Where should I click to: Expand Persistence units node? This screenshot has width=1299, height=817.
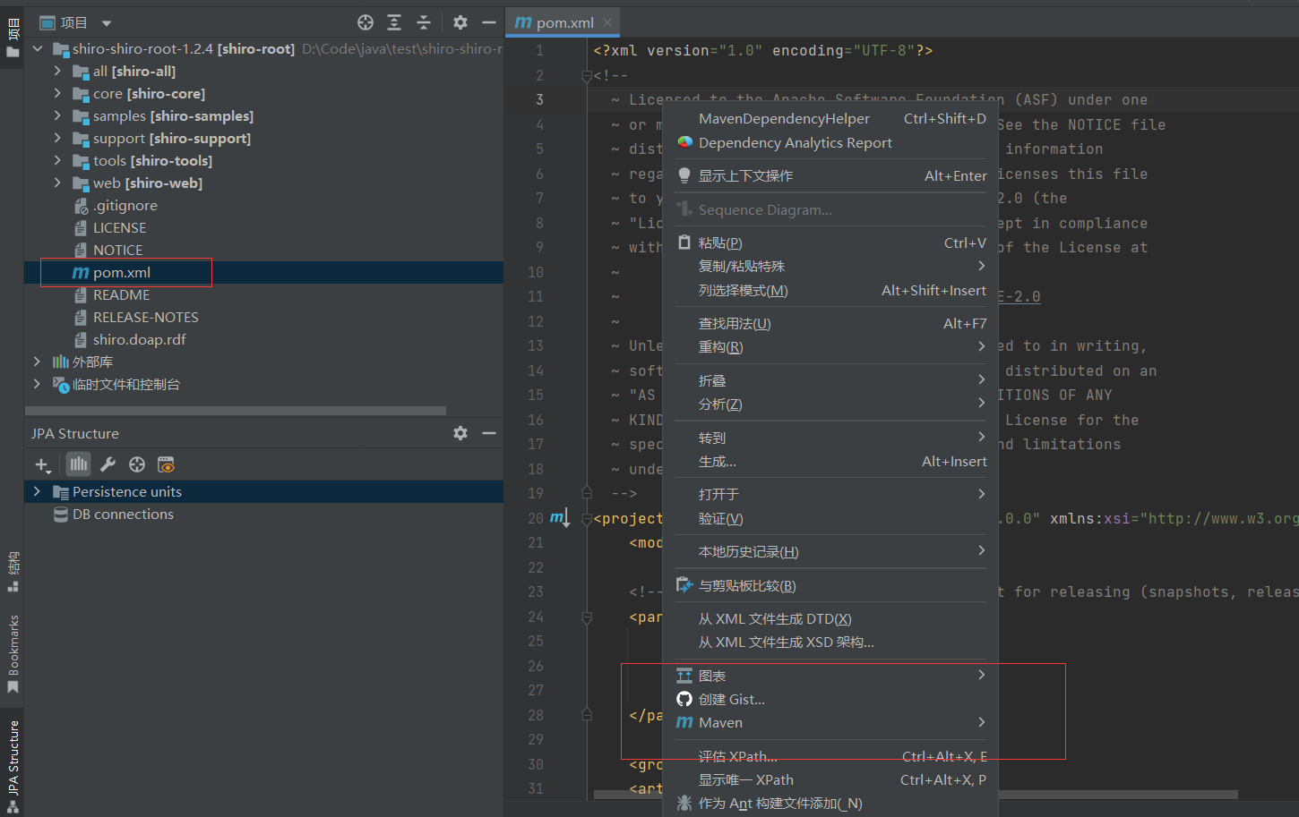point(37,491)
